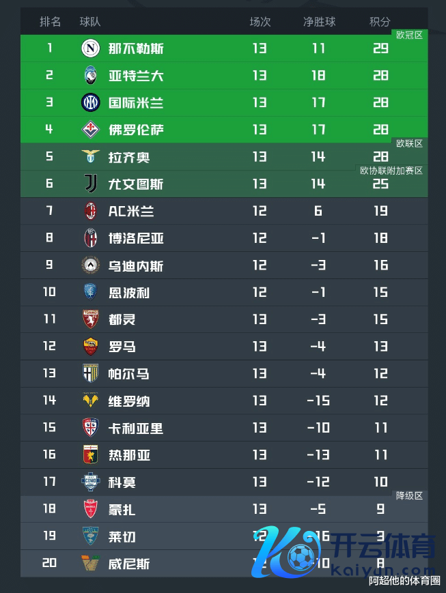Click the 欧冠区 zone label
Screen dimensions: 446x593
(410, 35)
